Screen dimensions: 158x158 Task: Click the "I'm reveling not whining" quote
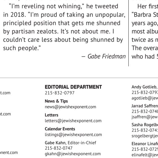tap(47, 6)
